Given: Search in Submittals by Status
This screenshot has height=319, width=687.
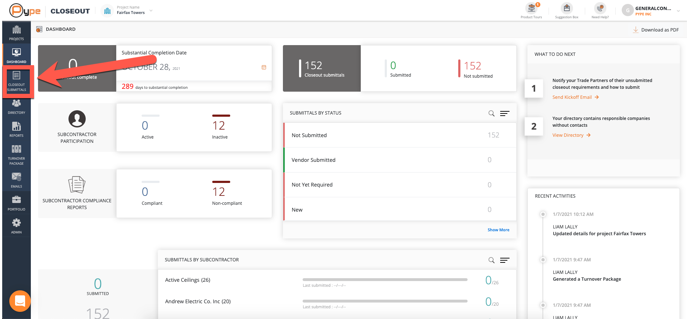Looking at the screenshot, I should 492,113.
